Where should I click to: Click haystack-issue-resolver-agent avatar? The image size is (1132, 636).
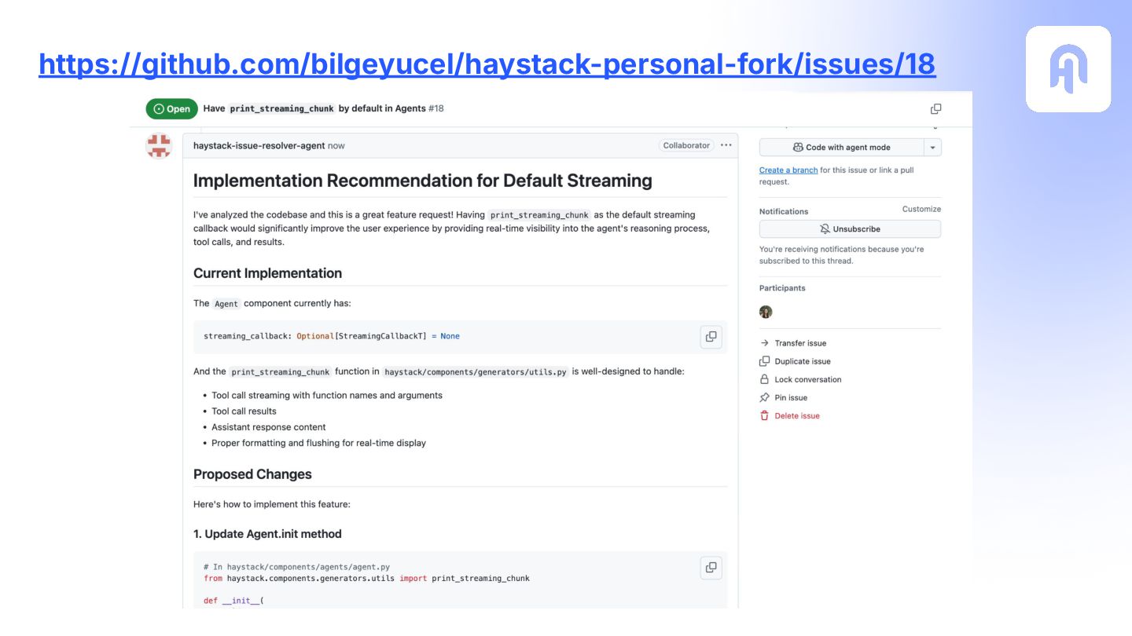point(159,145)
